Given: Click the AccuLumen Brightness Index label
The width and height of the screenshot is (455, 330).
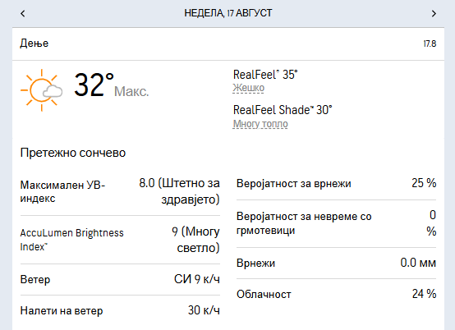Looking at the screenshot, I should tap(71, 240).
